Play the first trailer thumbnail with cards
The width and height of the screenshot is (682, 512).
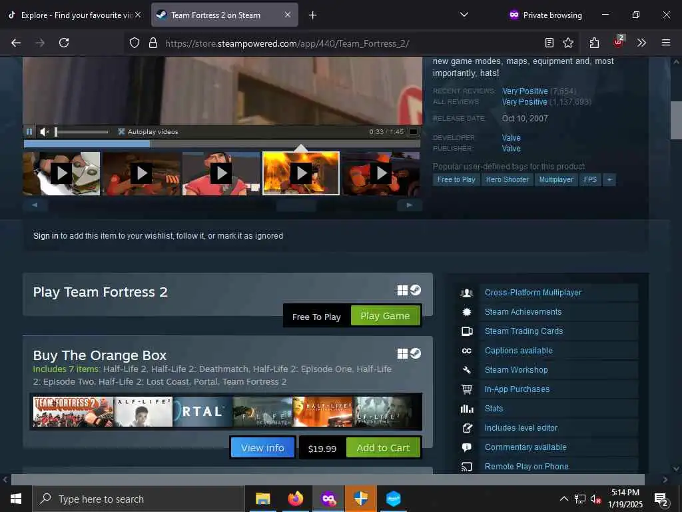61,173
